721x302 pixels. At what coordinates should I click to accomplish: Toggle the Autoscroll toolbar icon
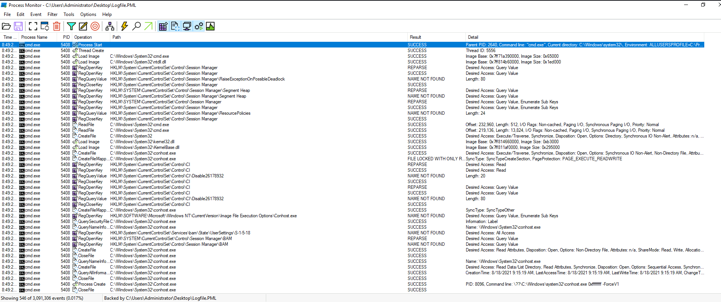pyautogui.click(x=45, y=26)
